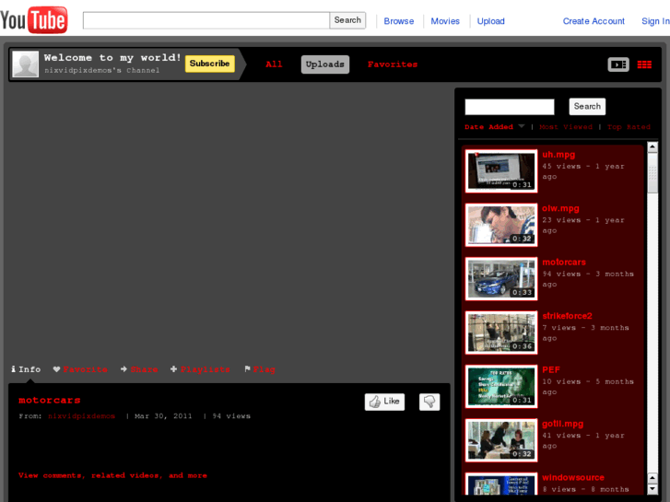Add video to Favorite
Screen dimensions: 670x502
(80, 369)
